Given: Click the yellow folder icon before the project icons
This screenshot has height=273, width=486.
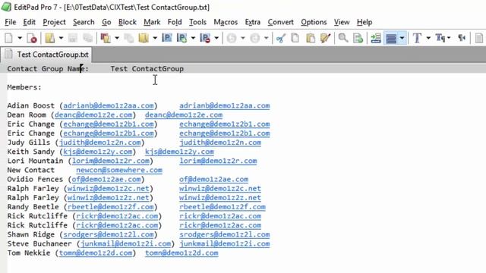Looking at the screenshot, I should 144,39.
